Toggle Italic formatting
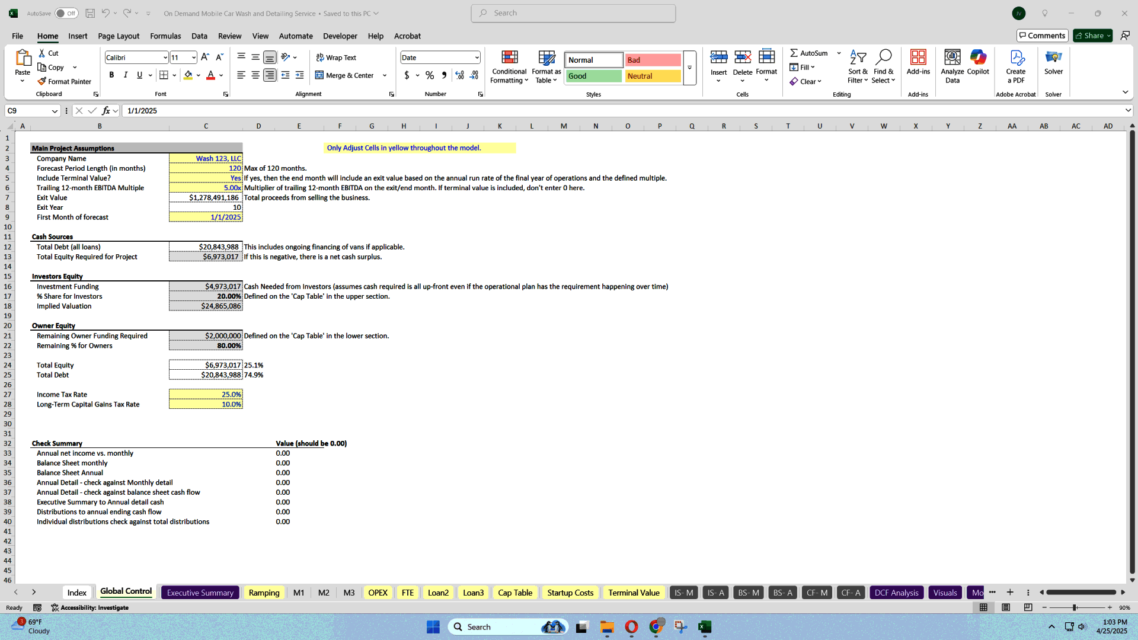The height and width of the screenshot is (640, 1138). pyautogui.click(x=126, y=75)
